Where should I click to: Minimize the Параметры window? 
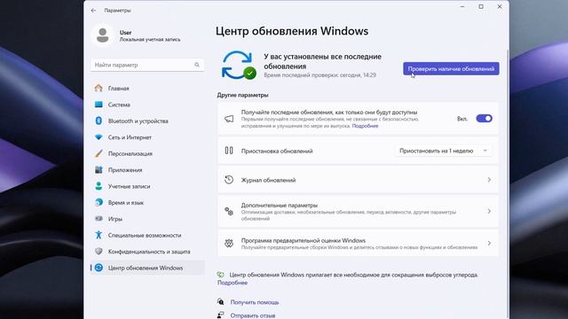[x=462, y=6]
